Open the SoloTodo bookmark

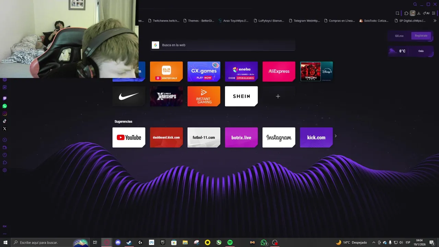tap(374, 21)
